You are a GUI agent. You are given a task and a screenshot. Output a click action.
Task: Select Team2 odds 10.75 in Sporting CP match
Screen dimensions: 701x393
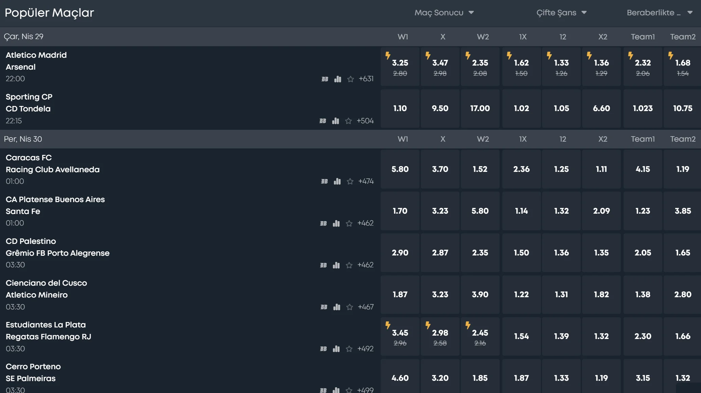(x=682, y=109)
